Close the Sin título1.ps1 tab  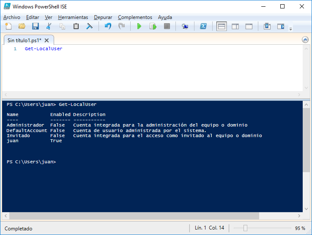(x=47, y=40)
